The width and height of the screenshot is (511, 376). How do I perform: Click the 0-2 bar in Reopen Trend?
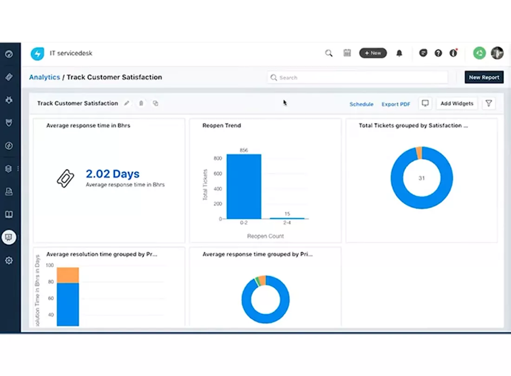click(x=244, y=187)
